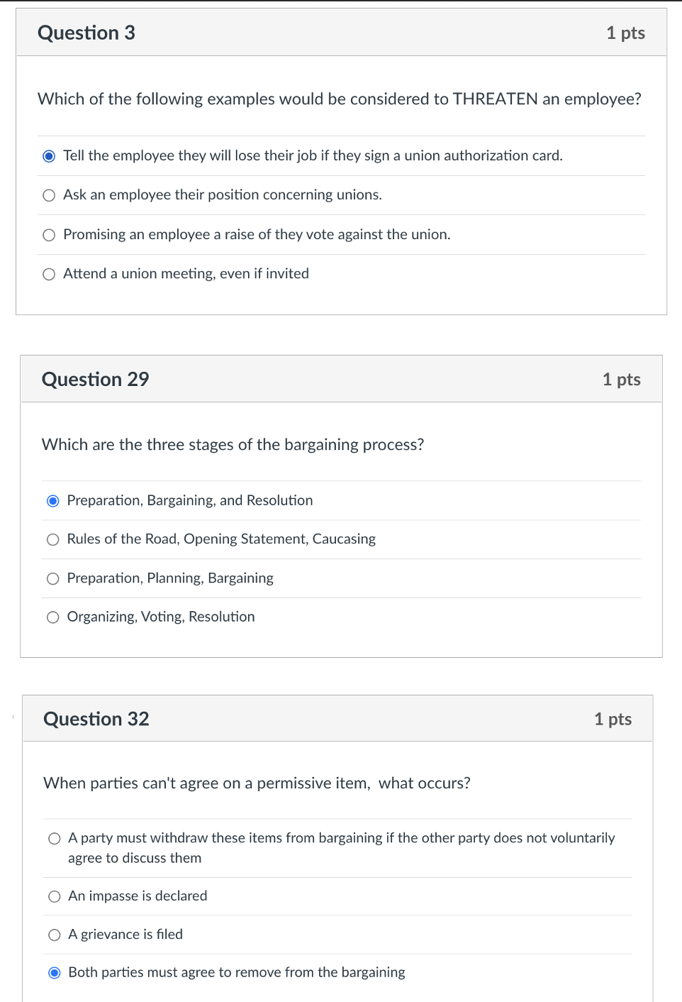The height and width of the screenshot is (1002, 682).
Task: Select 'Tell the employee they will lose their job'
Action: pos(49,155)
